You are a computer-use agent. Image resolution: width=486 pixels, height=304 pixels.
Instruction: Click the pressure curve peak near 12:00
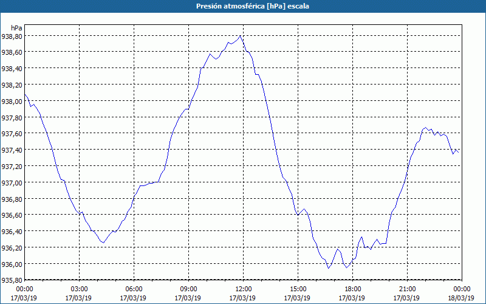240,36
